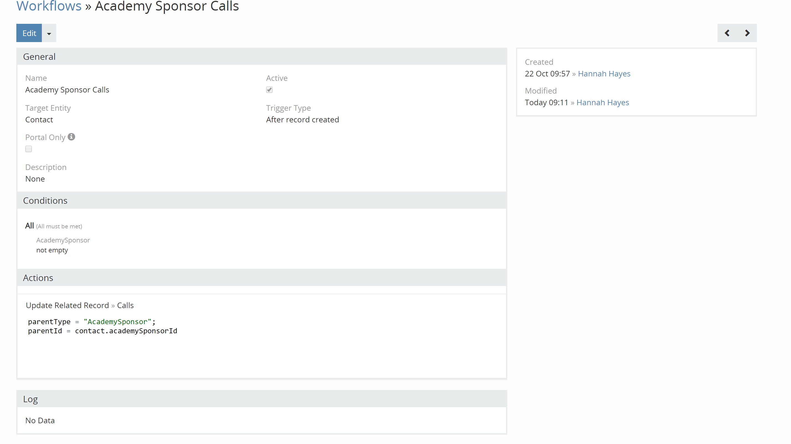
Task: Click the Name value Academy Sponsor Calls
Action: point(67,90)
